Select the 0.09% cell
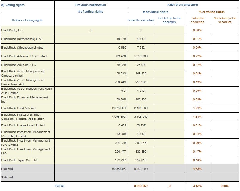 pos(197,99)
